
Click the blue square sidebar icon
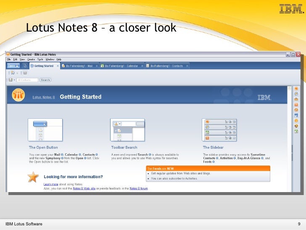[296, 115]
